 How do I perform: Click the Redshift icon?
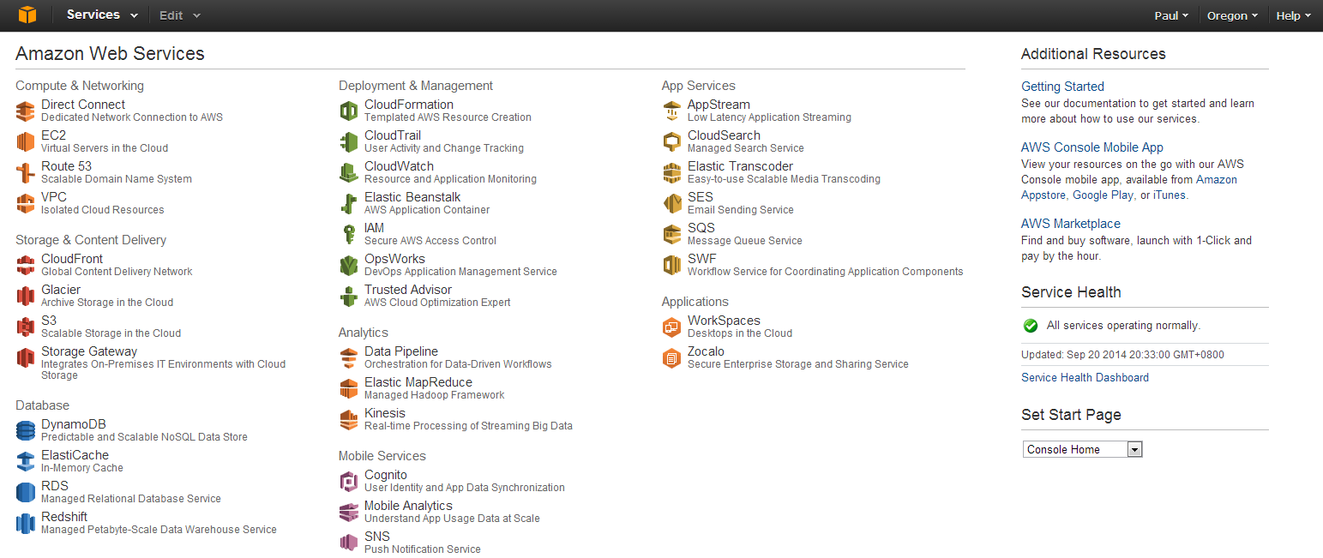tap(26, 524)
